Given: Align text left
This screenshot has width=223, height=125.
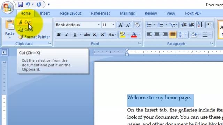Looking at the screenshot, I should pos(149,34).
